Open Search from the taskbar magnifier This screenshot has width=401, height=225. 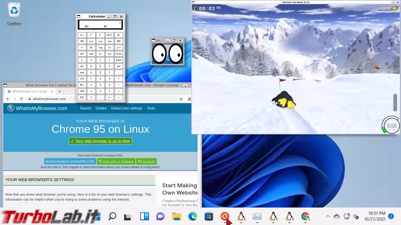click(112, 216)
